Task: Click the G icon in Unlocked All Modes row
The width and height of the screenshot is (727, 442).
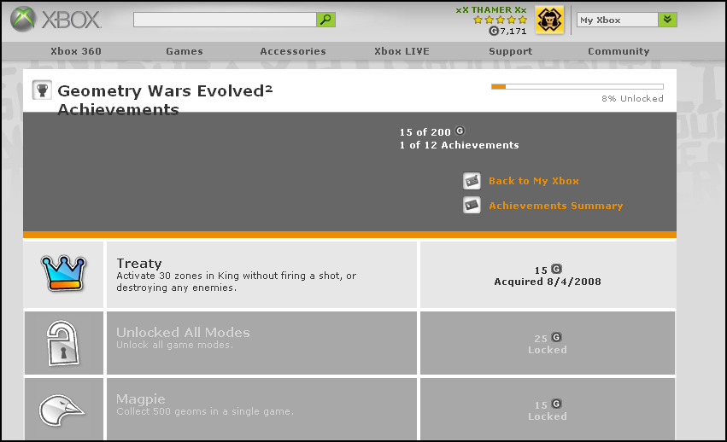Action: pos(556,337)
